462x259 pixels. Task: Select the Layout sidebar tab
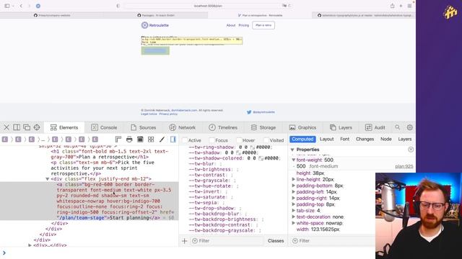tap(326, 139)
